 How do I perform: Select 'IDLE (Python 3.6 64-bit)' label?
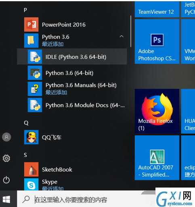click(76, 57)
